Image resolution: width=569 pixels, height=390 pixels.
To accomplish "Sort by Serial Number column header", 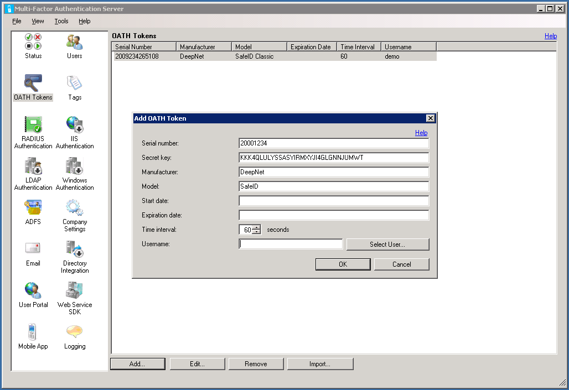I will click(144, 47).
